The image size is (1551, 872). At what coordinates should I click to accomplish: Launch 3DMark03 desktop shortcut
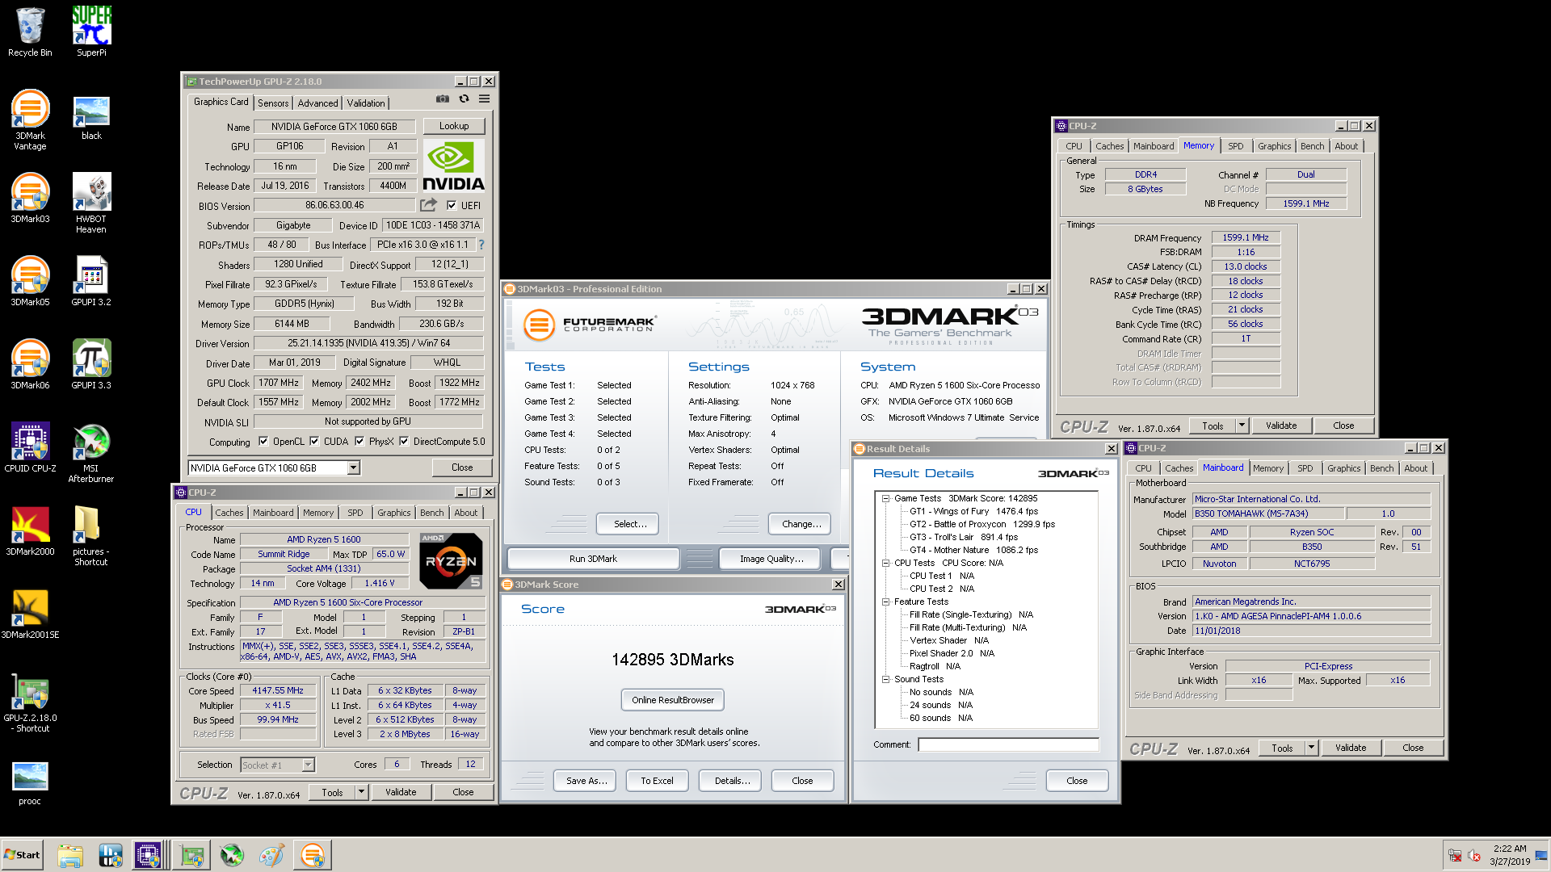(30, 198)
